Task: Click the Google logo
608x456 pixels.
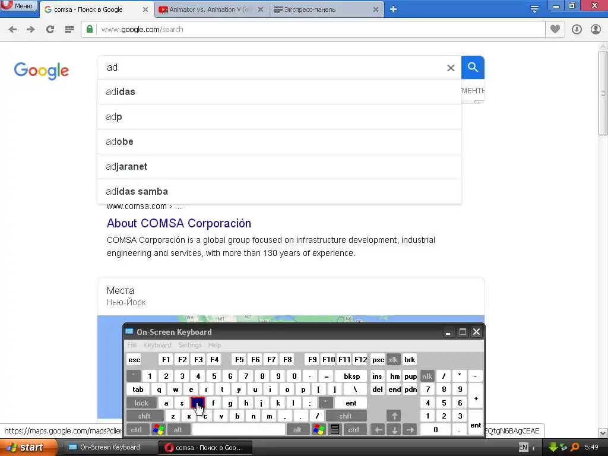Action: pyautogui.click(x=42, y=71)
